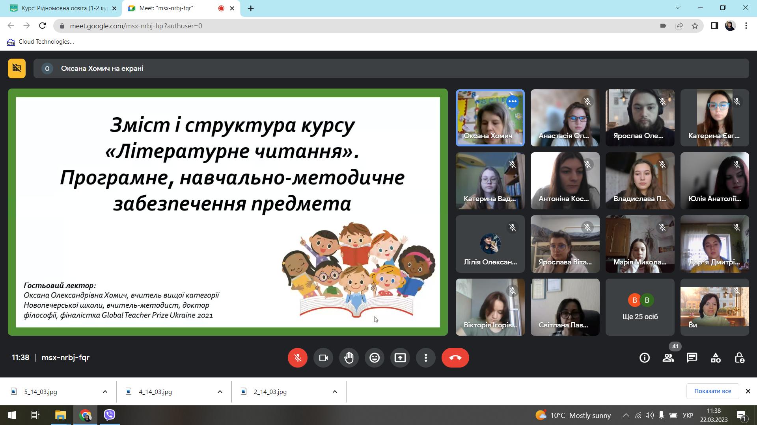
Task: Open the meeting chat panel
Action: click(692, 358)
